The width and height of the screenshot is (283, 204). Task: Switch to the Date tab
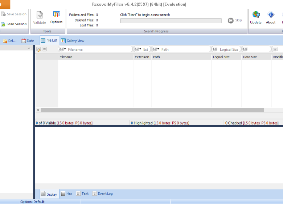pos(28,41)
